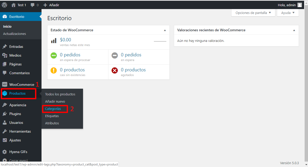Click the Ajustes sliders icon

click(x=5, y=140)
